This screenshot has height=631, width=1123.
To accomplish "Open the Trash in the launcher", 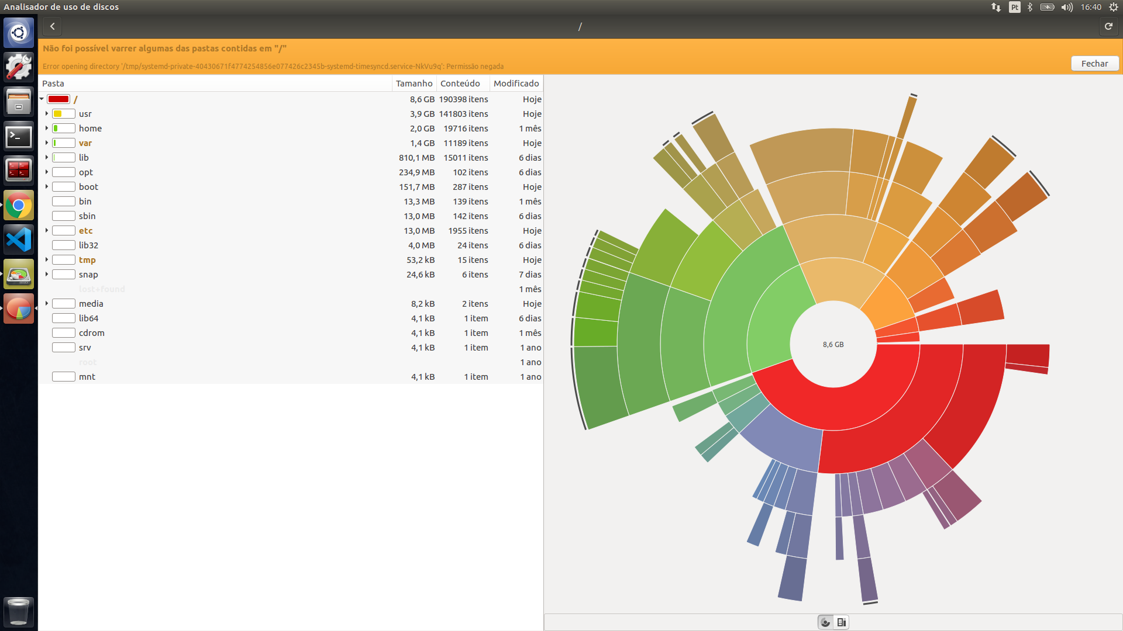I will tap(19, 611).
